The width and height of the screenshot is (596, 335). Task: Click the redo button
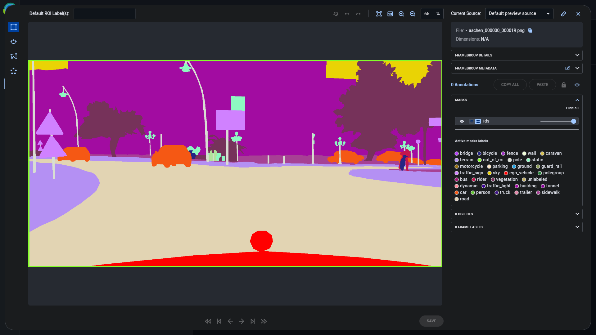[358, 14]
